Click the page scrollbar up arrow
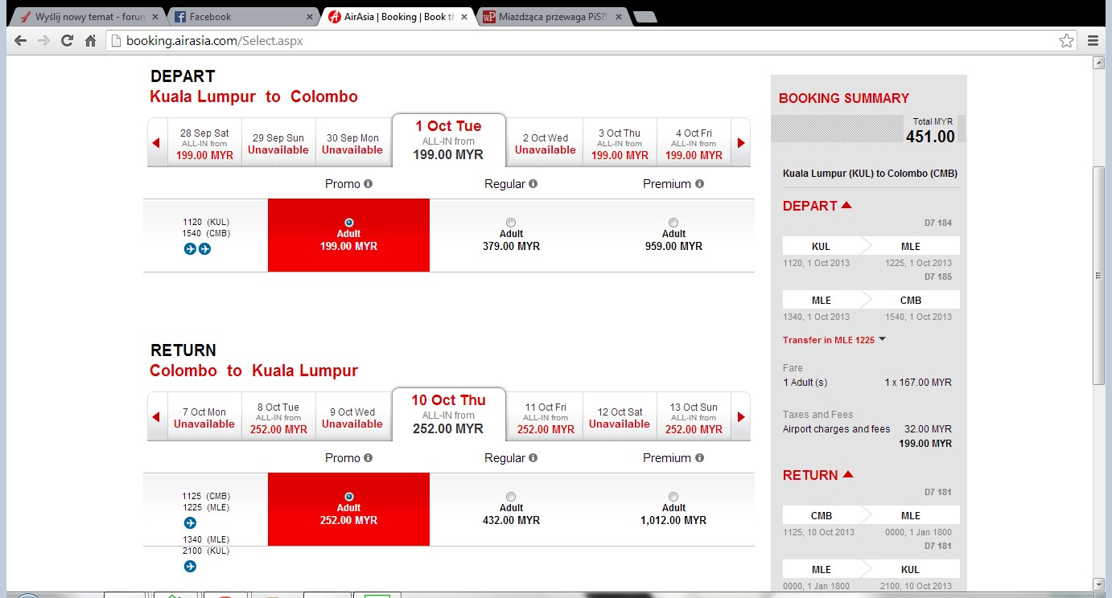Image resolution: width=1112 pixels, height=598 pixels. point(1098,62)
